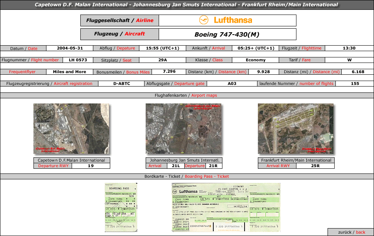The height and width of the screenshot is (236, 374).
Task: Click the laufende Nummer / number of flights label
Action: pyautogui.click(x=296, y=84)
